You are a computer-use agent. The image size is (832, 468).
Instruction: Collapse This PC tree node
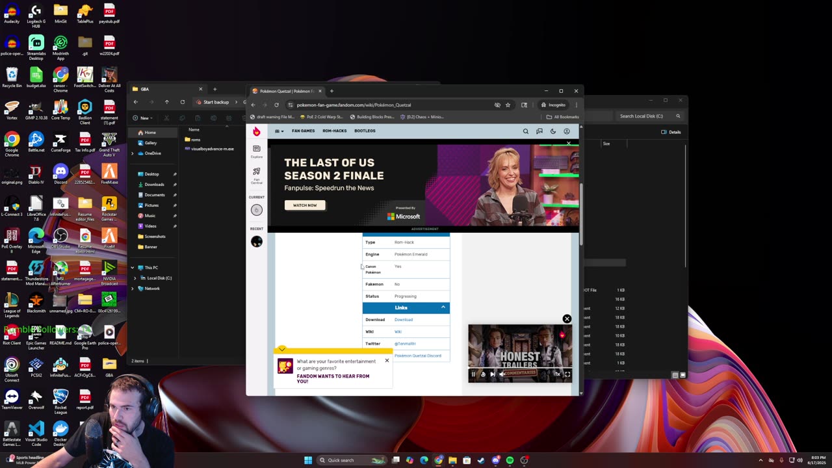[133, 268]
